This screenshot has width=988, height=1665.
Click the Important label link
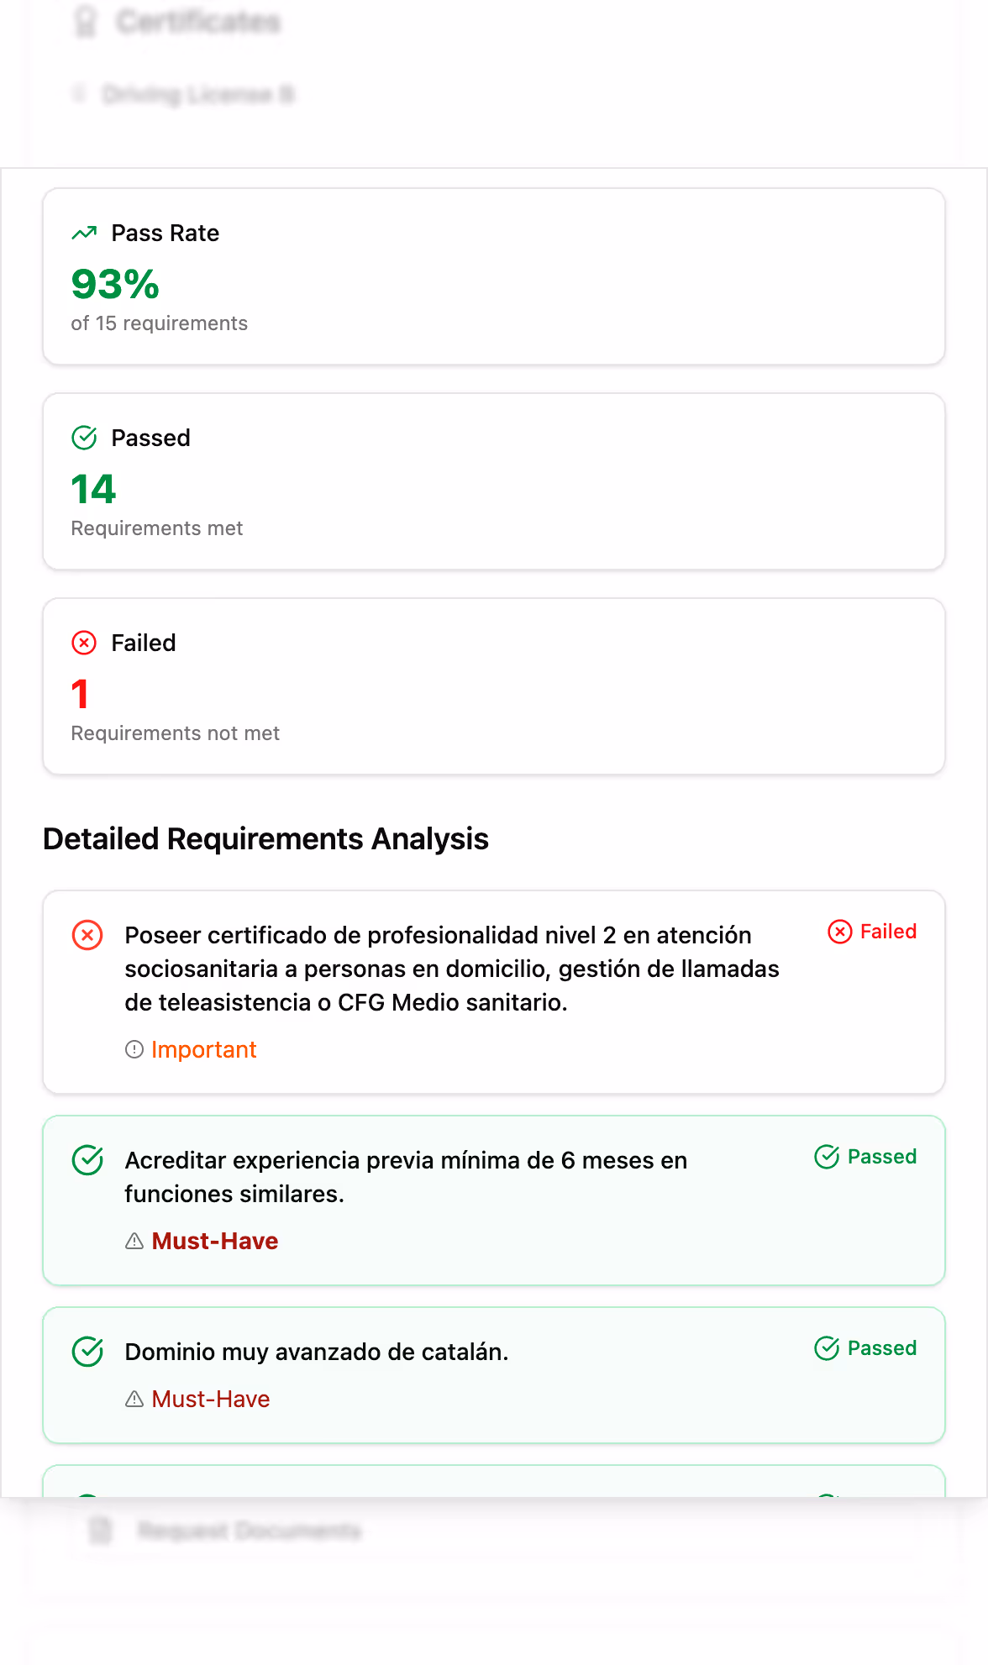204,1049
